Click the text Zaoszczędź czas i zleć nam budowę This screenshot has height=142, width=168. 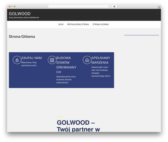[101, 72]
